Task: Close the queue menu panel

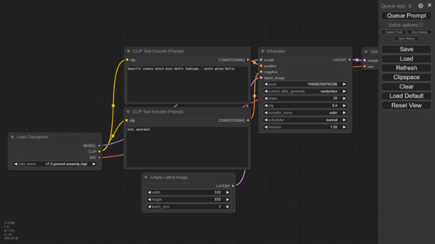Action: coord(429,5)
